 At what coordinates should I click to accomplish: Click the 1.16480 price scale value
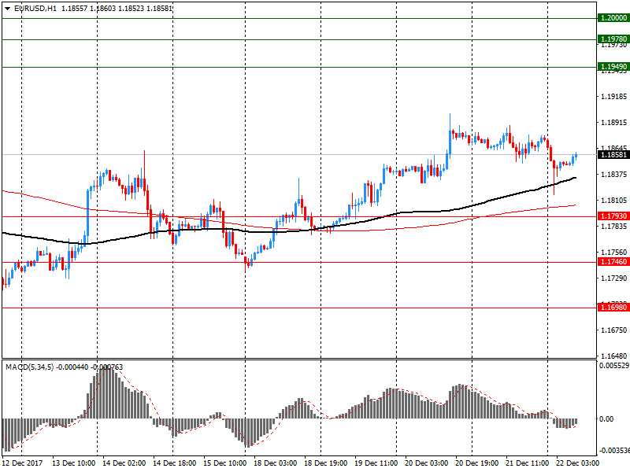pyautogui.click(x=613, y=356)
